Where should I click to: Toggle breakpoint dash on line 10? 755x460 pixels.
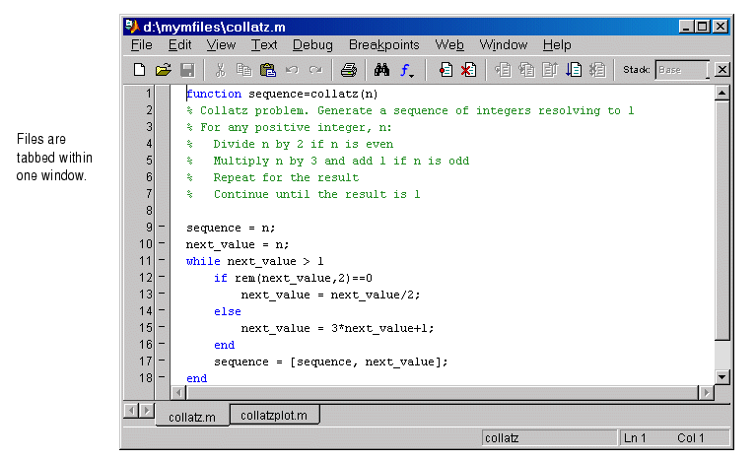pos(162,243)
